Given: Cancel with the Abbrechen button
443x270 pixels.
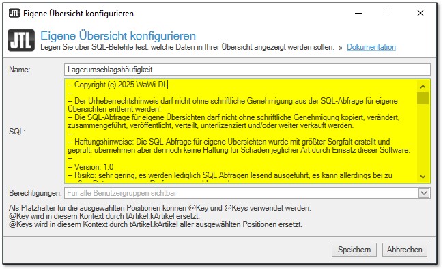Looking at the screenshot, I should 405,250.
